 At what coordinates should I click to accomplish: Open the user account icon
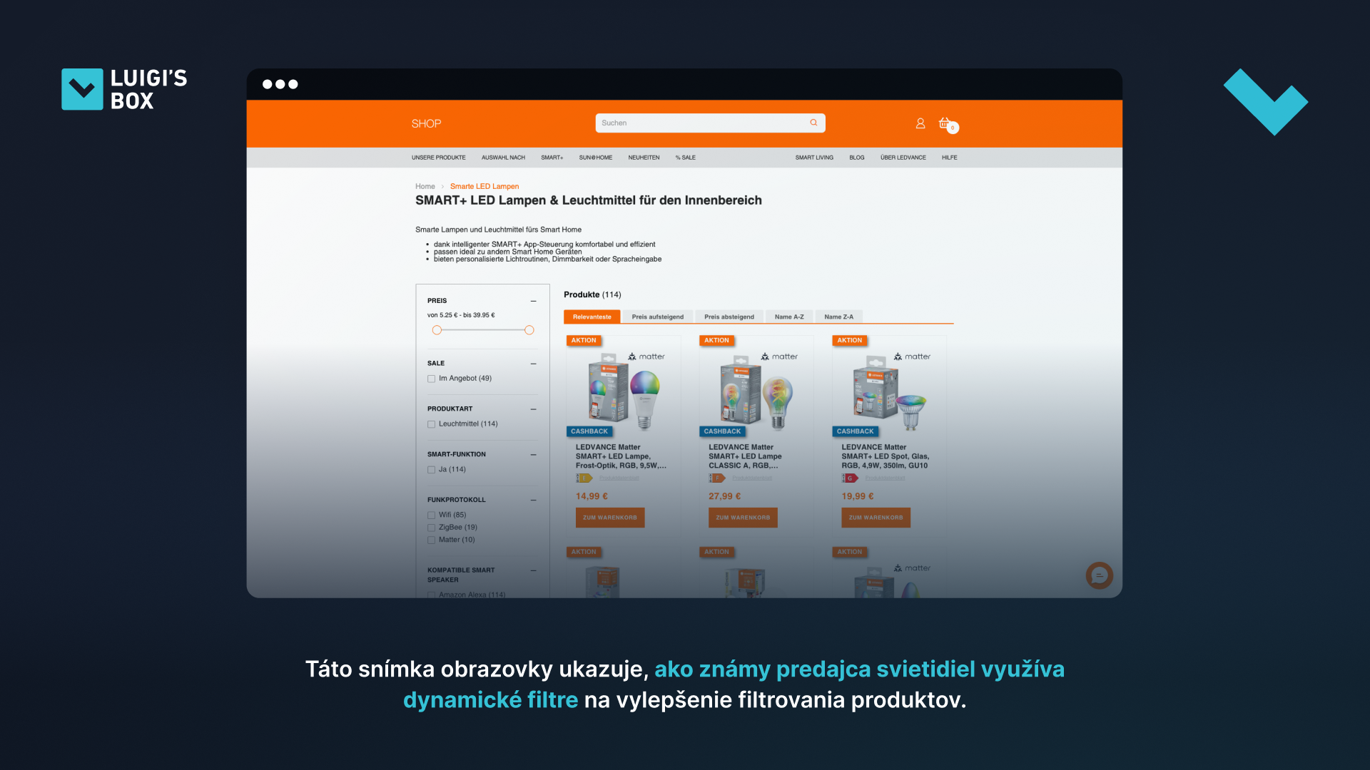click(920, 123)
